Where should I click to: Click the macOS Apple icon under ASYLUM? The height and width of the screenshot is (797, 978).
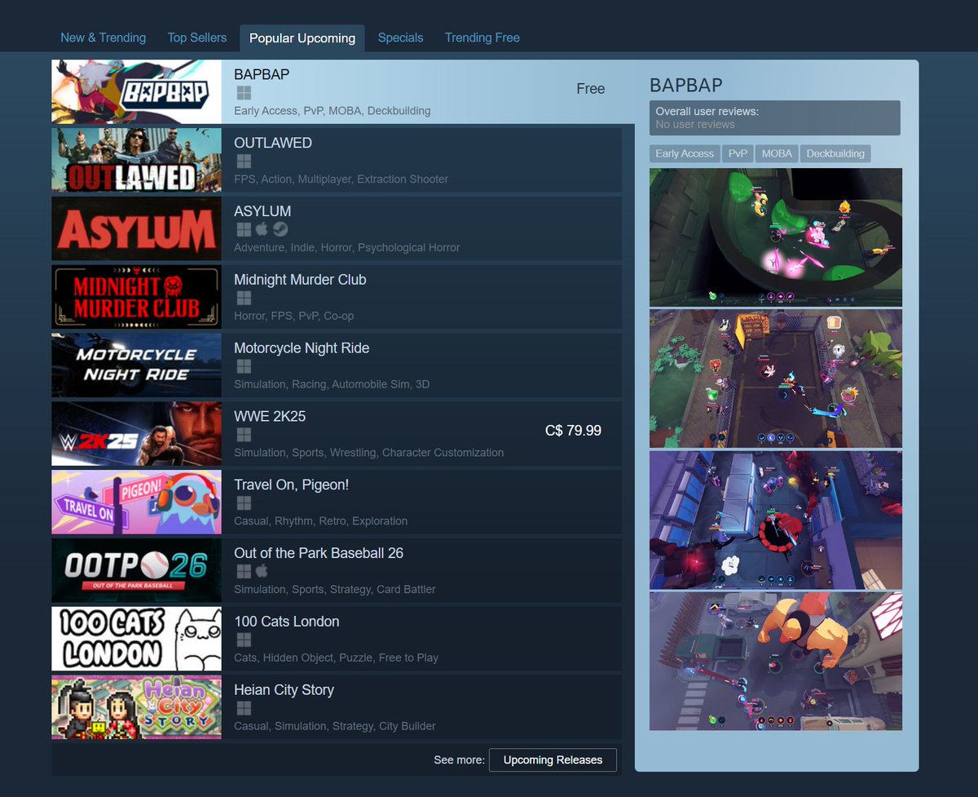[x=262, y=230]
